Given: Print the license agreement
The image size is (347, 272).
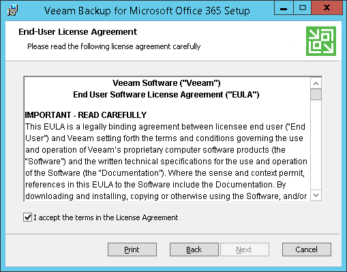Looking at the screenshot, I should click(132, 250).
